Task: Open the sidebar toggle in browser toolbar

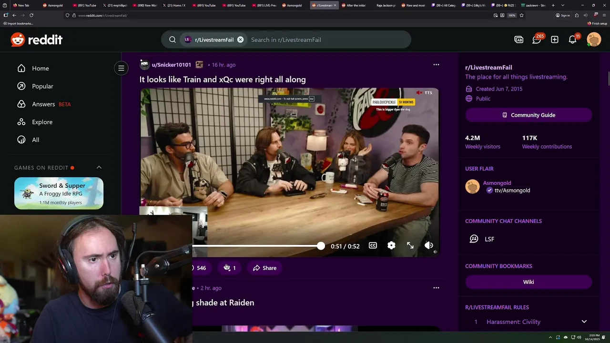Action: [6, 15]
